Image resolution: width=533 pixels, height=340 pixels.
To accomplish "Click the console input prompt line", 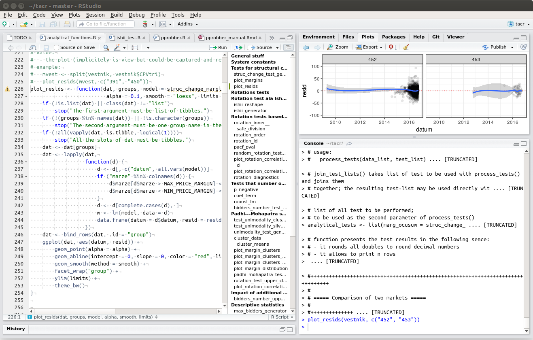I will pyautogui.click(x=412, y=327).
